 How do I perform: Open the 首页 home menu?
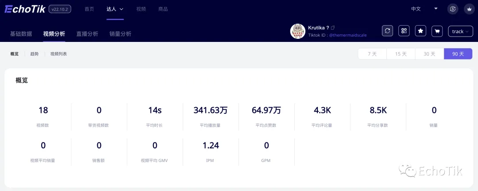pyautogui.click(x=89, y=9)
